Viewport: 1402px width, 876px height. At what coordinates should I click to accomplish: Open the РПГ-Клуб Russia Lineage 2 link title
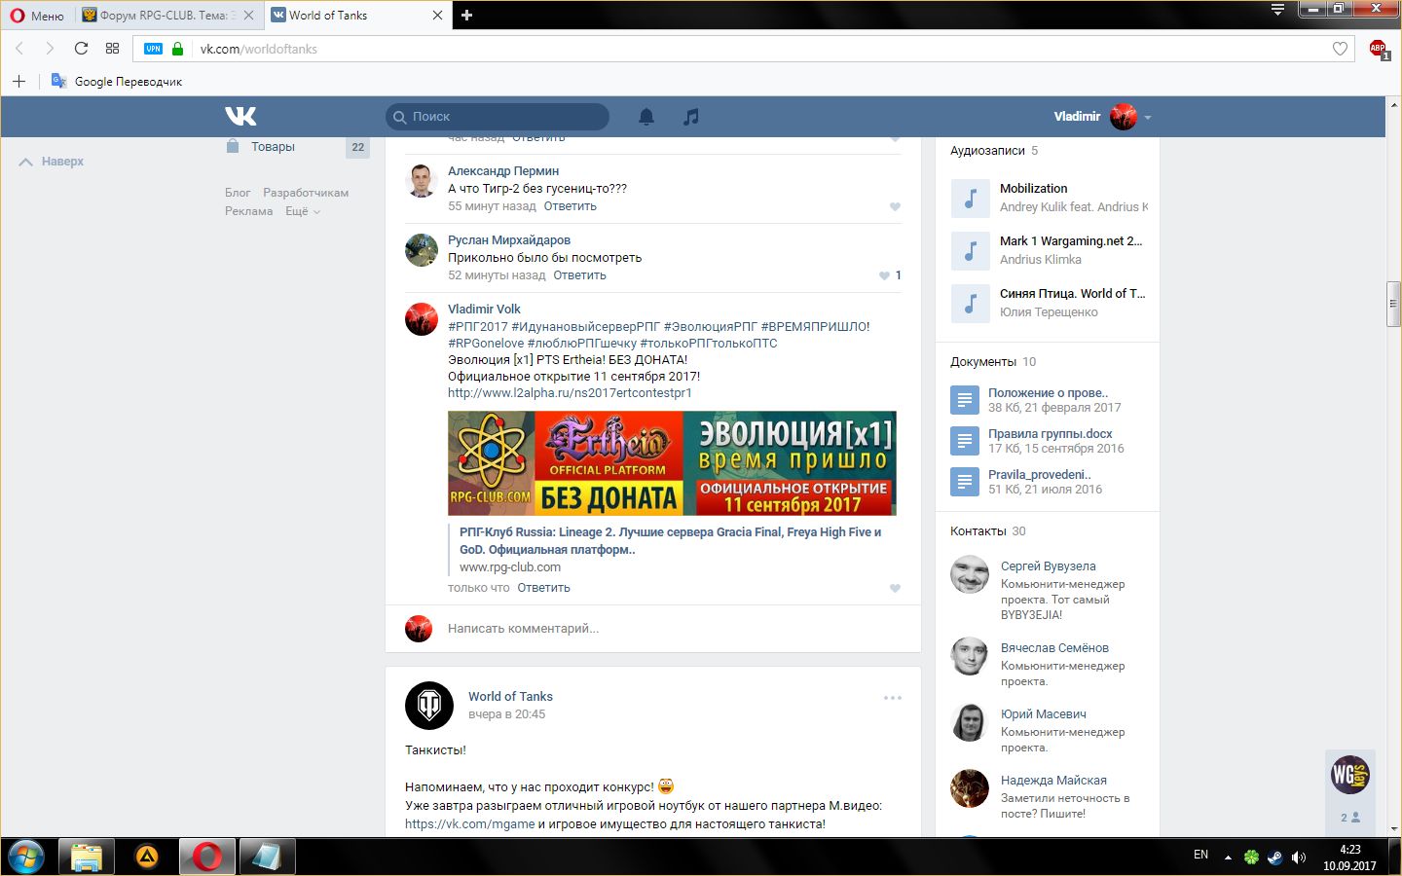pos(670,541)
